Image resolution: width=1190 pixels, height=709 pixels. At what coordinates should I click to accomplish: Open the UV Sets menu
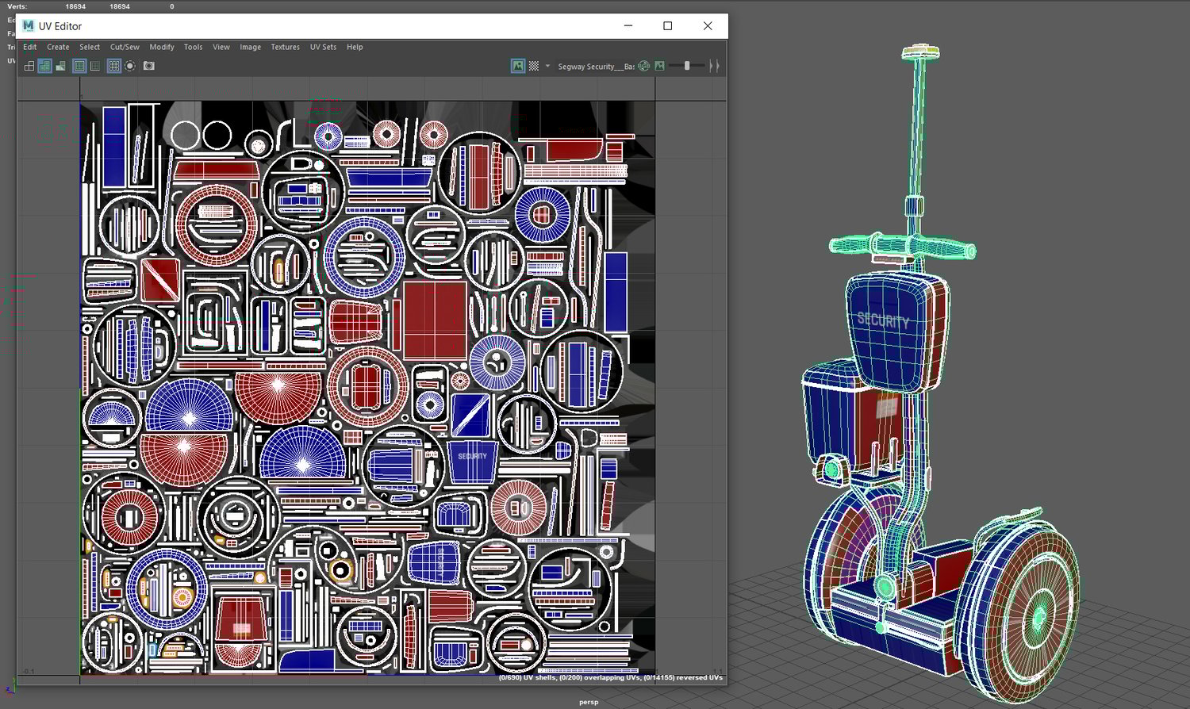(323, 48)
